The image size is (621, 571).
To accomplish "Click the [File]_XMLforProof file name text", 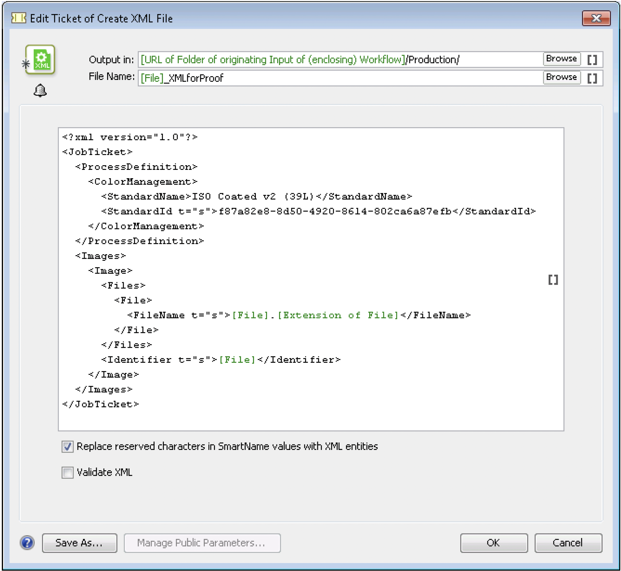I will (x=182, y=78).
